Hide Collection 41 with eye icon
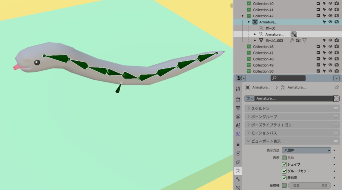Screen dimensions: 342x190 tap(330, 10)
